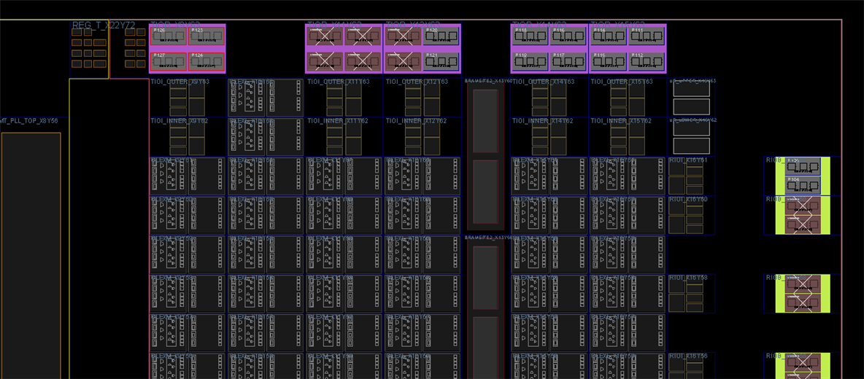The width and height of the screenshot is (864, 379).
Task: Select tile TIOI_OUTER_X11Y63
Action: click(344, 98)
